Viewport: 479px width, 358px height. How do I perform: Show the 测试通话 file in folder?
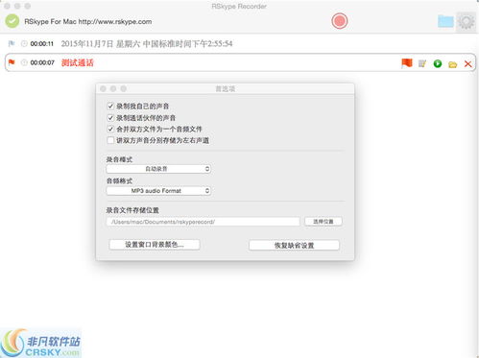tap(452, 64)
